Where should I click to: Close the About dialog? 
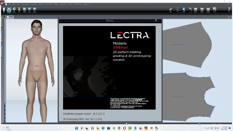pyautogui.click(x=156, y=20)
